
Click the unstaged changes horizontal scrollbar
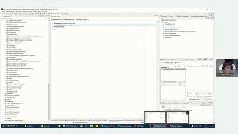(x=169, y=82)
